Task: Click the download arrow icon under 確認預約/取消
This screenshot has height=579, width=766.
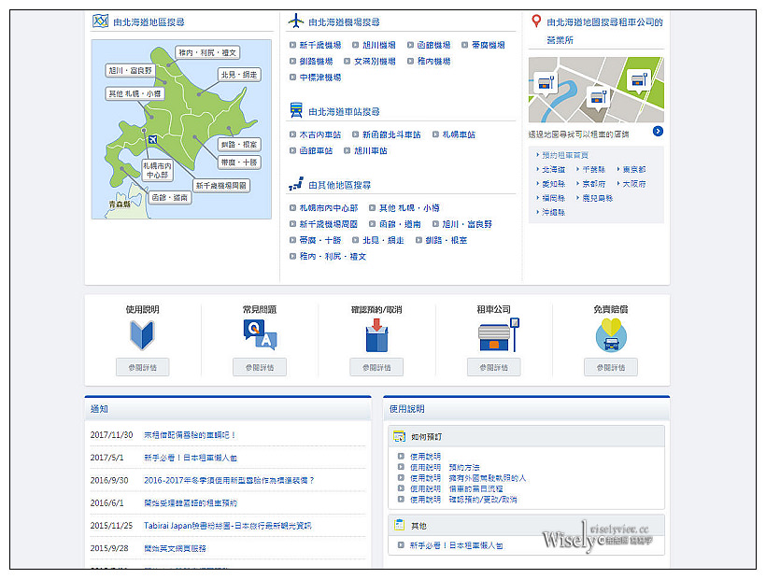Action: tap(376, 335)
